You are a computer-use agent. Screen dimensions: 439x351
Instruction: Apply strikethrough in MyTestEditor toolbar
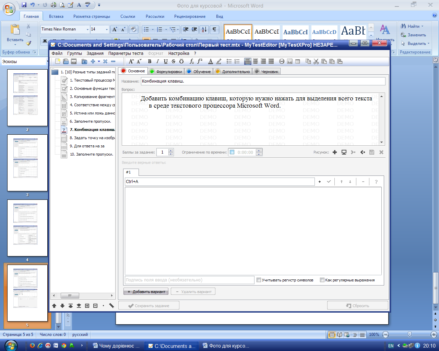point(173,61)
